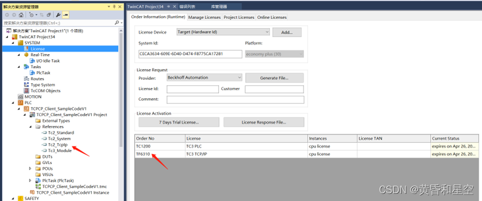
Task: Click the Collapse All icon in Solution Explorer
Action: (48, 15)
